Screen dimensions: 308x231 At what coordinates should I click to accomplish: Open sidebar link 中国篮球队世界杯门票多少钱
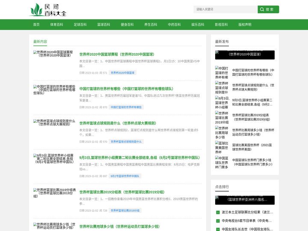point(252,162)
